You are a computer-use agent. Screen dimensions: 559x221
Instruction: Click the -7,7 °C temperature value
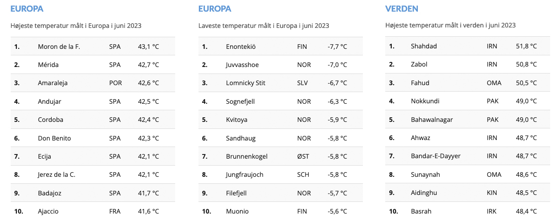(337, 47)
